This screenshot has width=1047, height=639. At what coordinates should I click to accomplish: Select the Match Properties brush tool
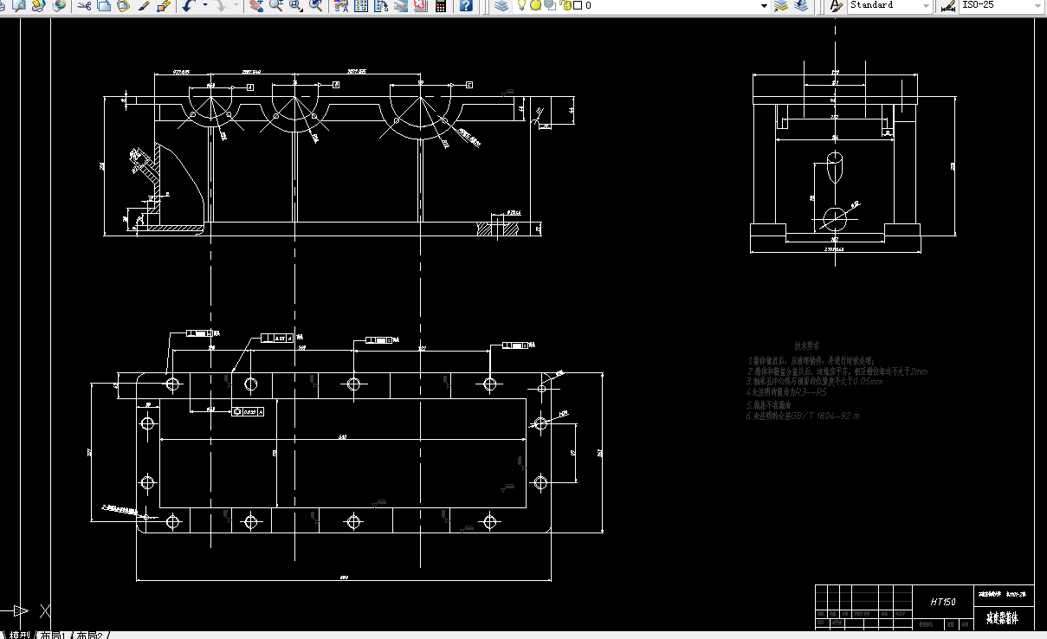point(144,5)
